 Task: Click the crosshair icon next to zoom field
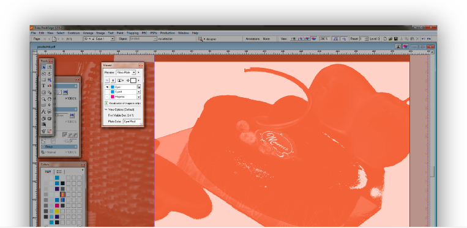(344, 39)
